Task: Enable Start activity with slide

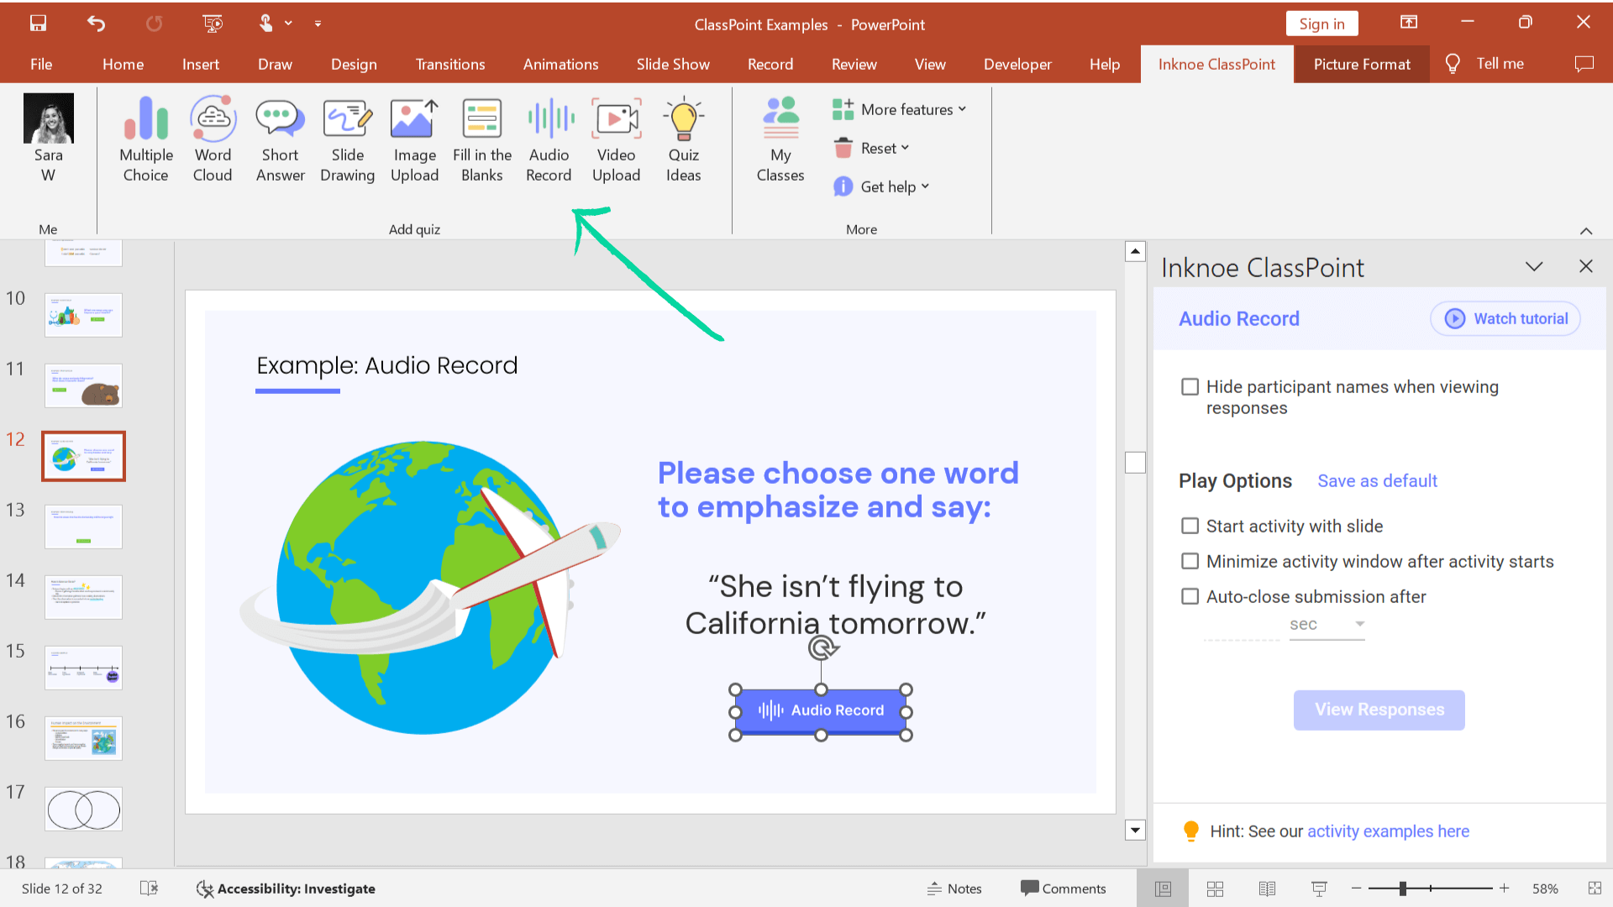Action: tap(1191, 525)
